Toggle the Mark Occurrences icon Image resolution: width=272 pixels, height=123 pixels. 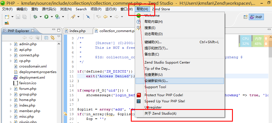coord(88,17)
